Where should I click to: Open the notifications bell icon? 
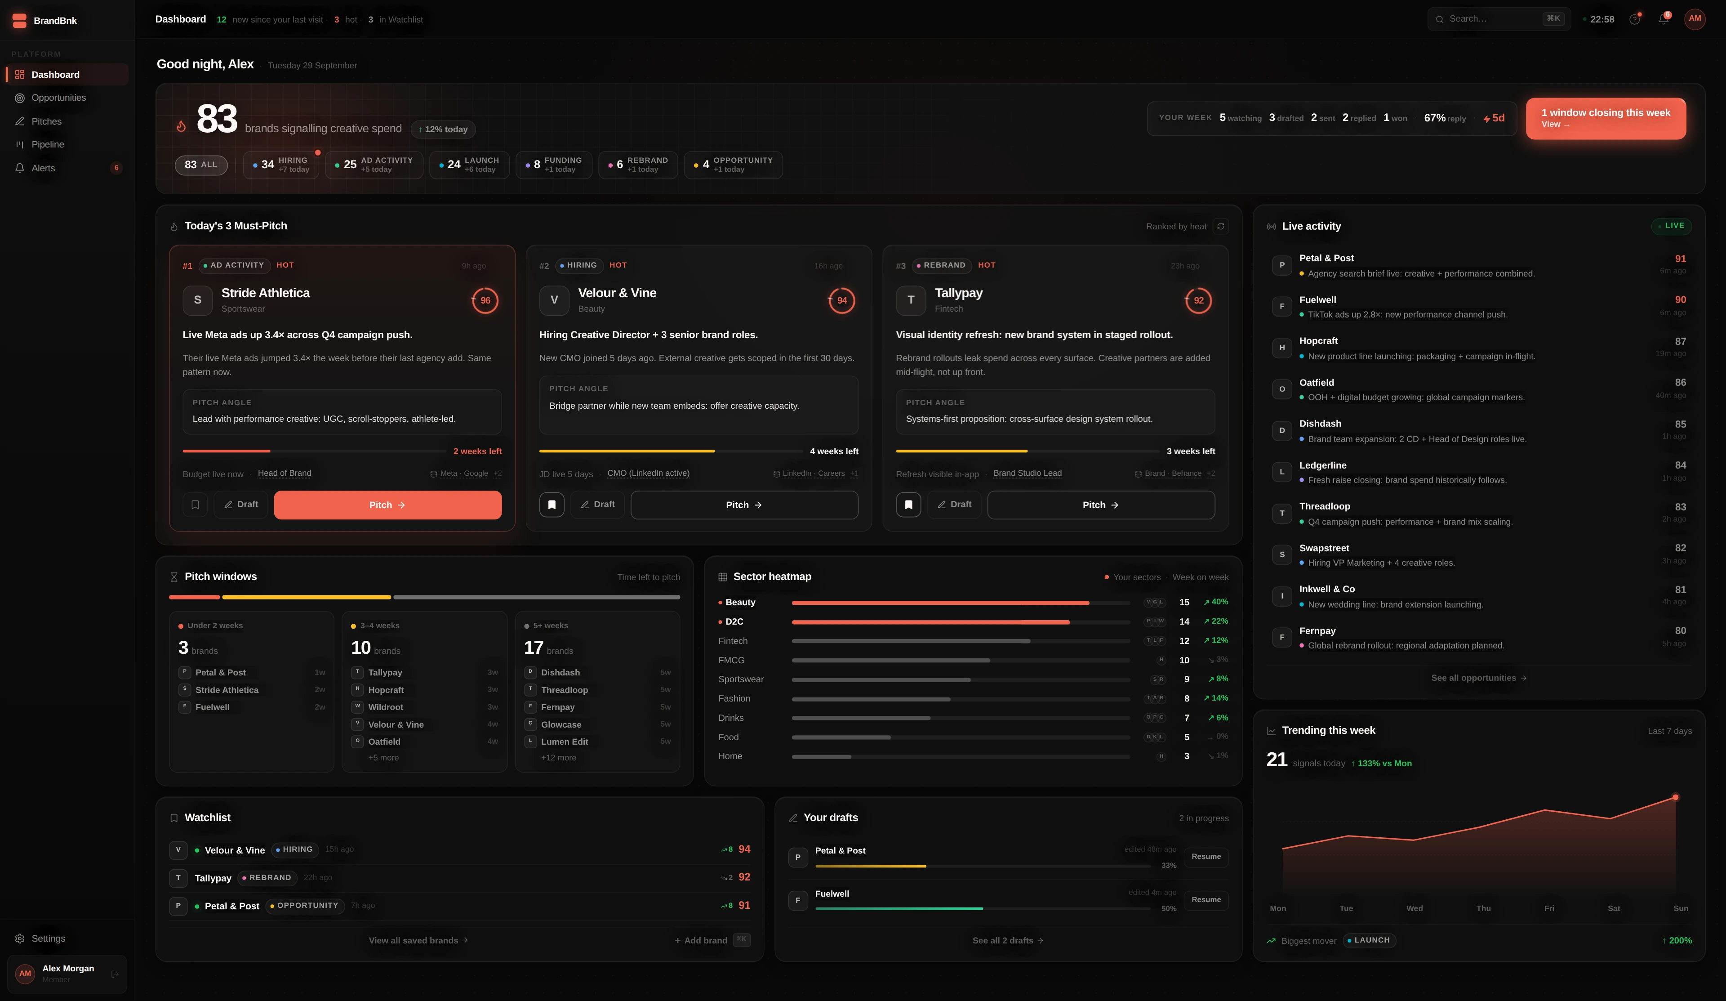pyautogui.click(x=1664, y=19)
